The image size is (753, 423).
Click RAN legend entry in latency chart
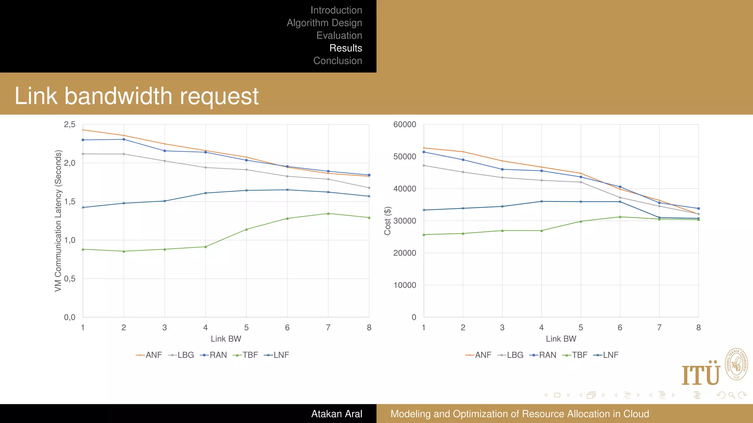(x=213, y=355)
